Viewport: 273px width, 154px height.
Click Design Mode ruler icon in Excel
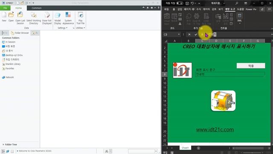point(226,16)
